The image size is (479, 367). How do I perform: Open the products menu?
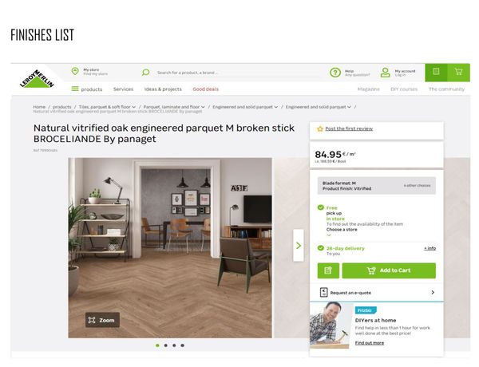[x=87, y=89]
